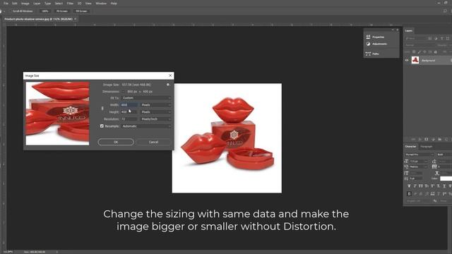Screen dimensions: 452x254
Task: Click the white text color swatch
Action: pyautogui.click(x=446, y=179)
